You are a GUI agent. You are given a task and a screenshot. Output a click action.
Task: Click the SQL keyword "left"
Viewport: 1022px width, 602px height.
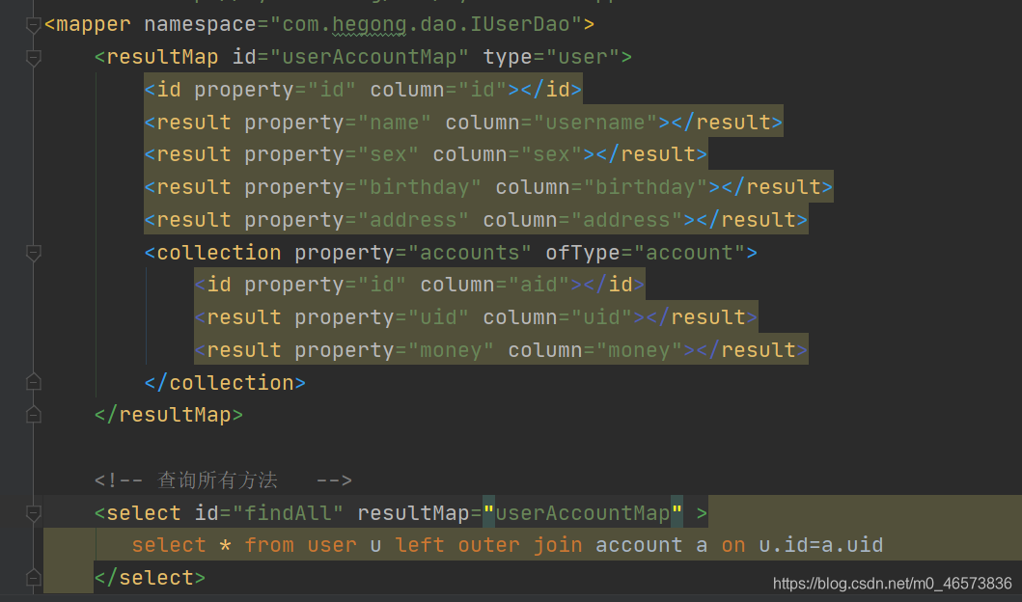pyautogui.click(x=420, y=545)
